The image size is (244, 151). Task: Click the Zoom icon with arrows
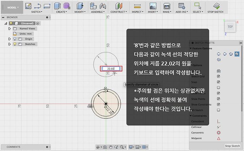tap(116, 147)
